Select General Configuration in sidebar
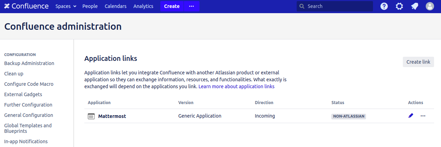 [28, 115]
